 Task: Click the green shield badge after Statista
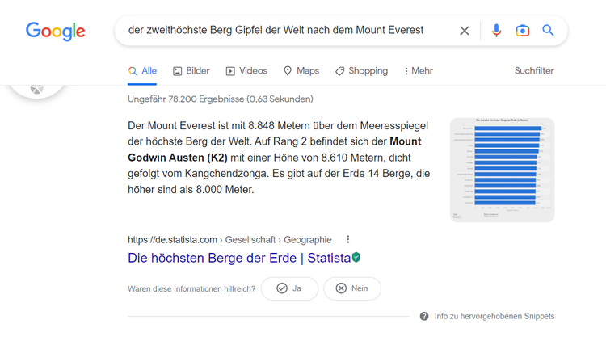(x=356, y=257)
